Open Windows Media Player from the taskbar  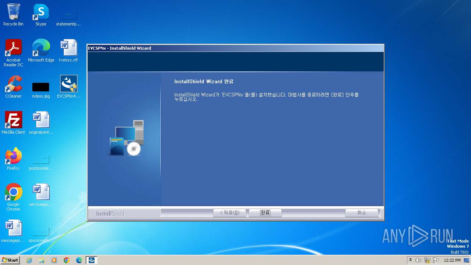click(x=54, y=260)
